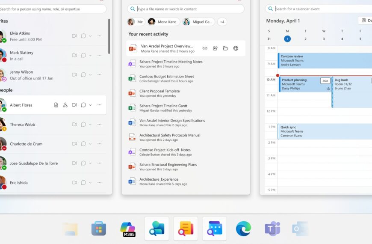Click the file name search field
The image size is (372, 244).
(x=186, y=9)
